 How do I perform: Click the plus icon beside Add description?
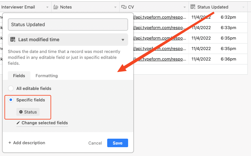(x=10, y=143)
